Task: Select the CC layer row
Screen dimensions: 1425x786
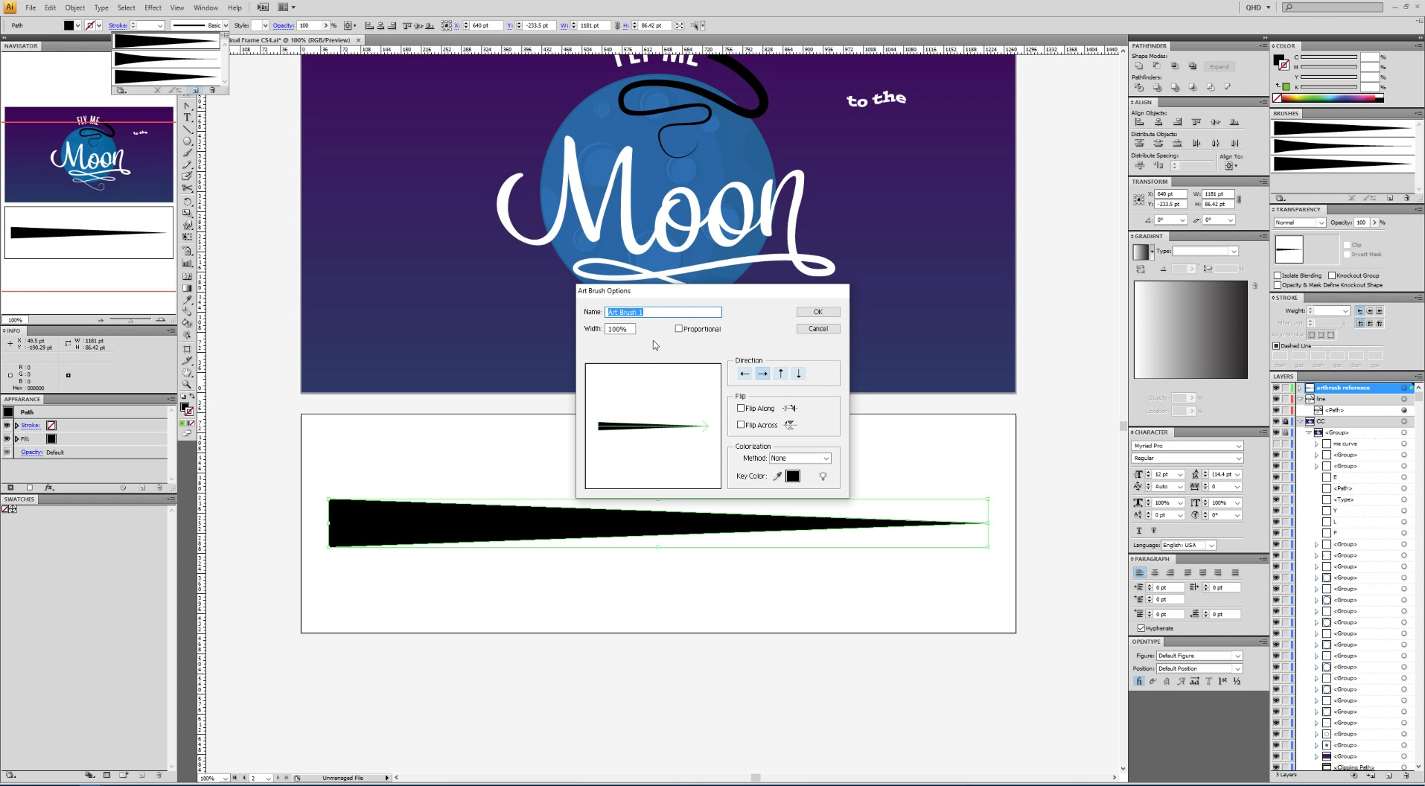Action: point(1355,421)
